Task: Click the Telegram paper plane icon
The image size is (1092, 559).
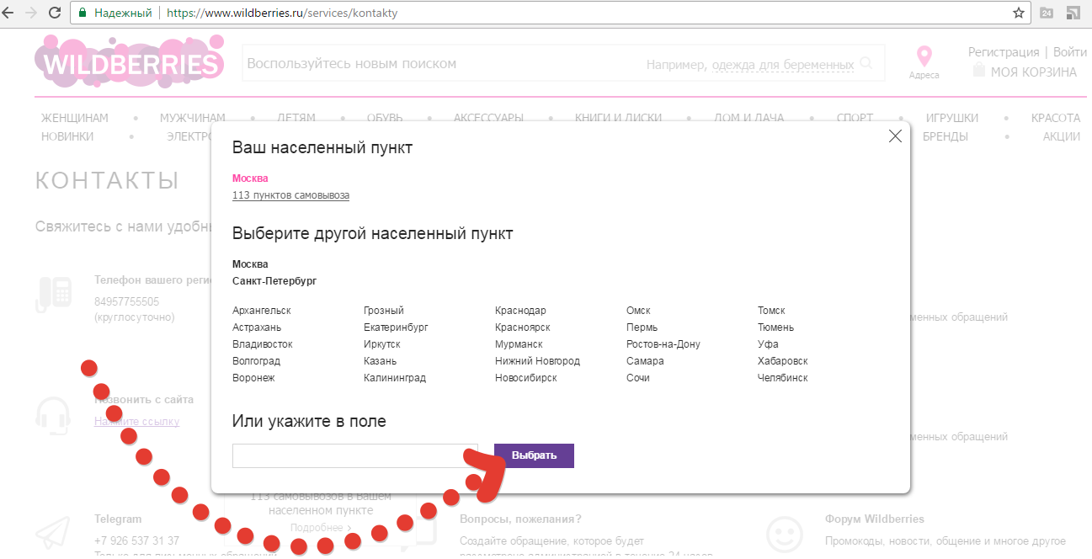Action: [54, 535]
